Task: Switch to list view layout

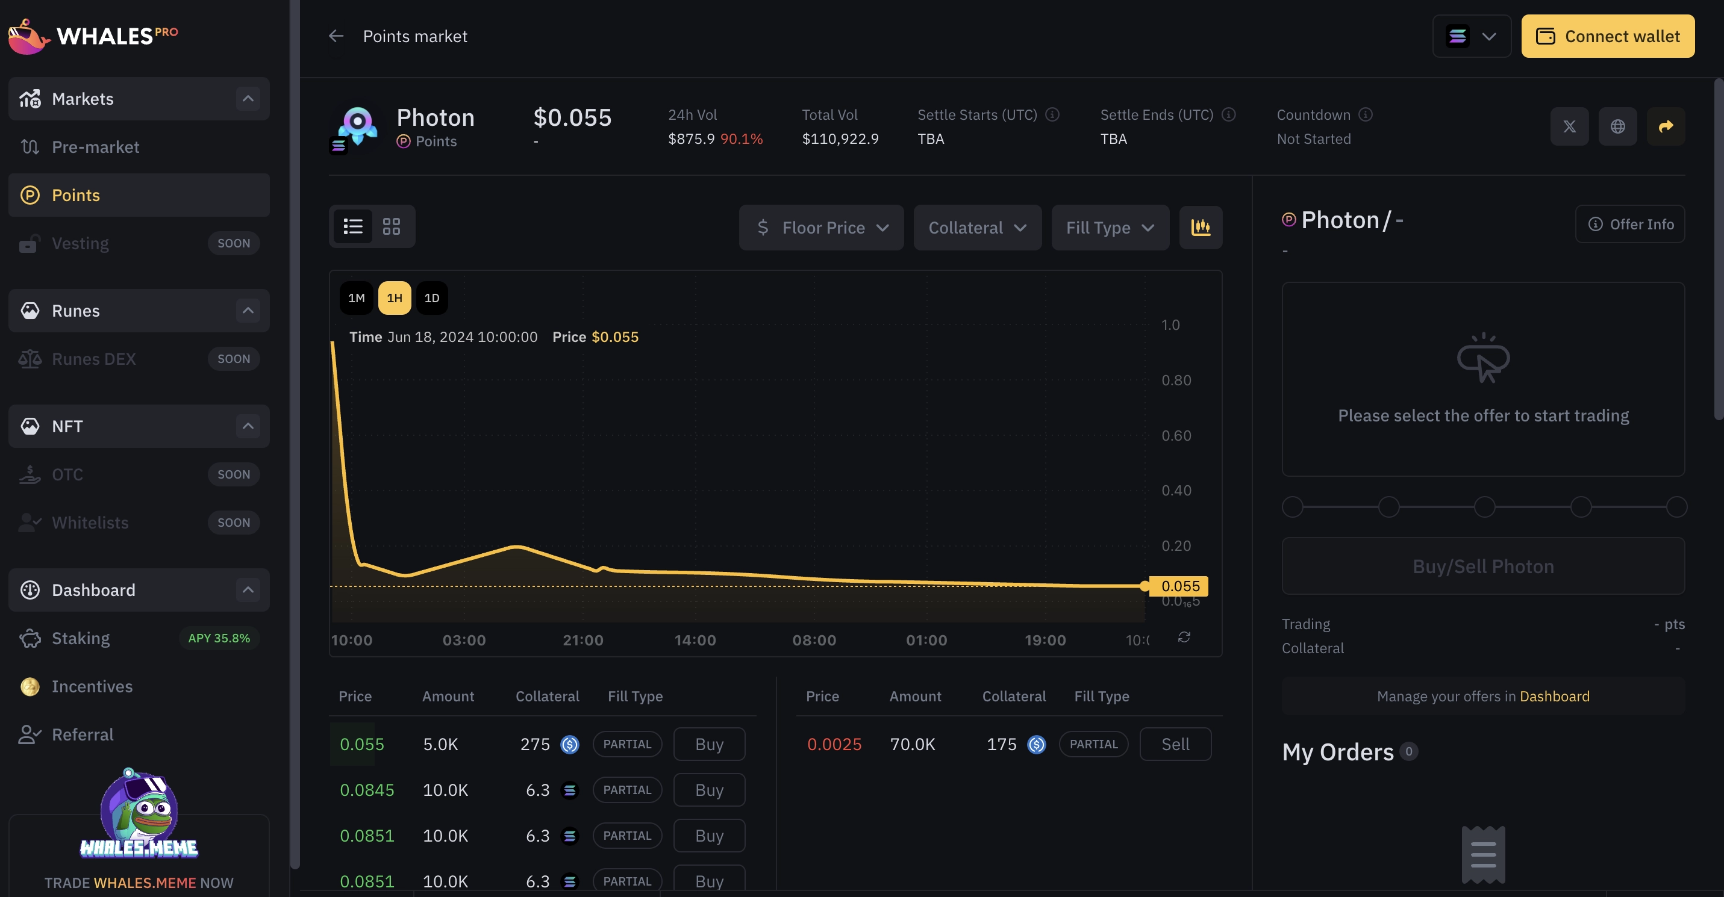Action: [x=354, y=226]
